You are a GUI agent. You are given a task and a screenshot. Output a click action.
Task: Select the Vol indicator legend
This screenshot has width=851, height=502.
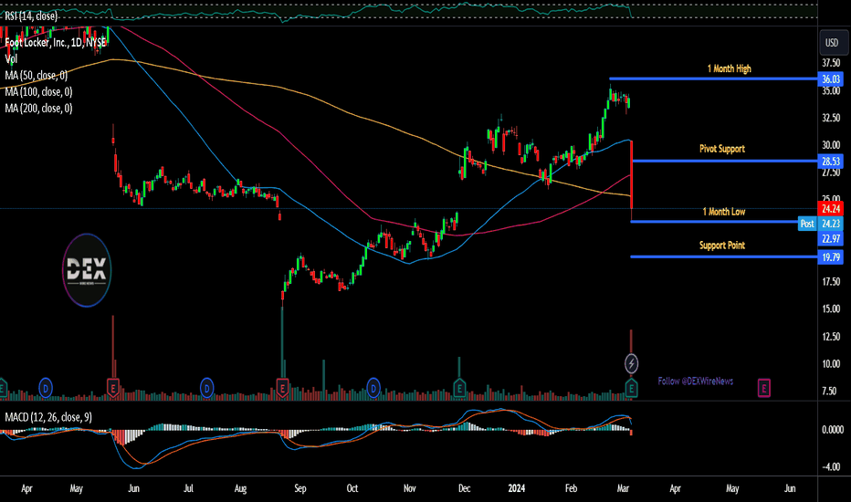tap(11, 58)
